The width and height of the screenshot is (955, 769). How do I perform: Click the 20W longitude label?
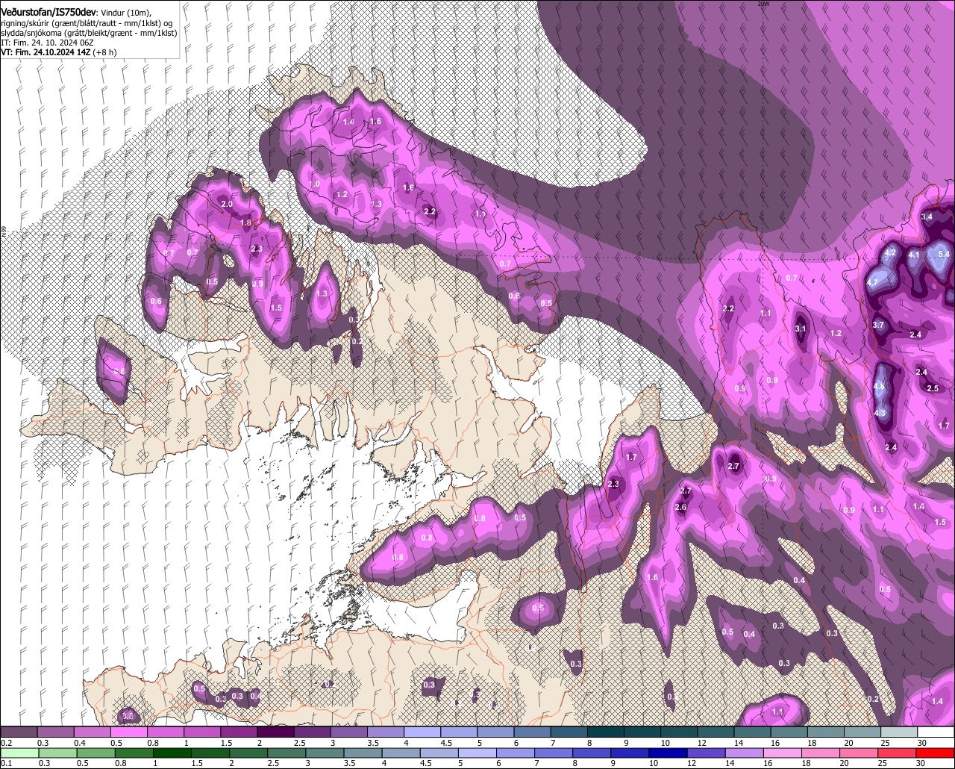tap(763, 4)
